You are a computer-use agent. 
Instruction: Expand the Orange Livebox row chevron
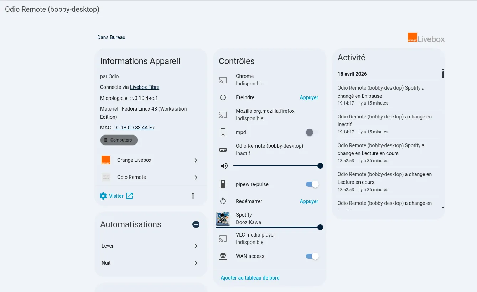coord(196,160)
